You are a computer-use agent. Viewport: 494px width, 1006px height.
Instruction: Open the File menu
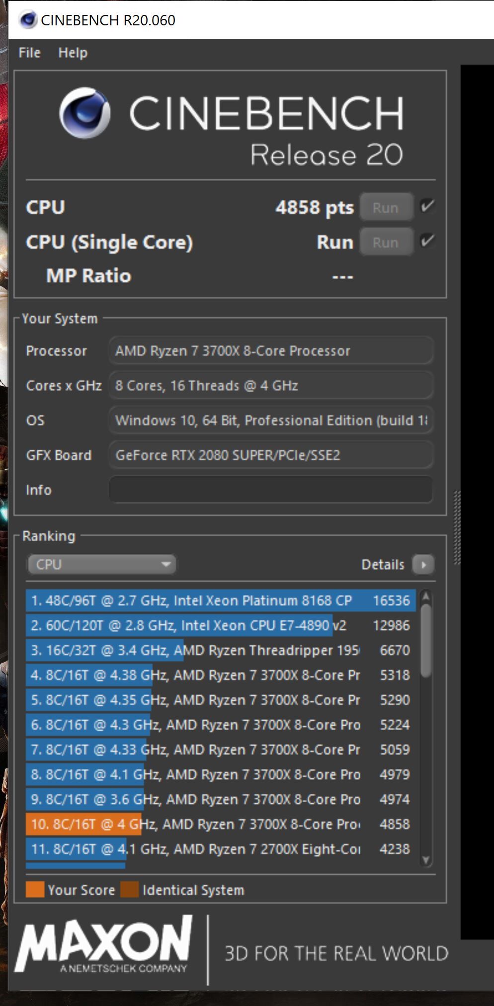pos(29,53)
